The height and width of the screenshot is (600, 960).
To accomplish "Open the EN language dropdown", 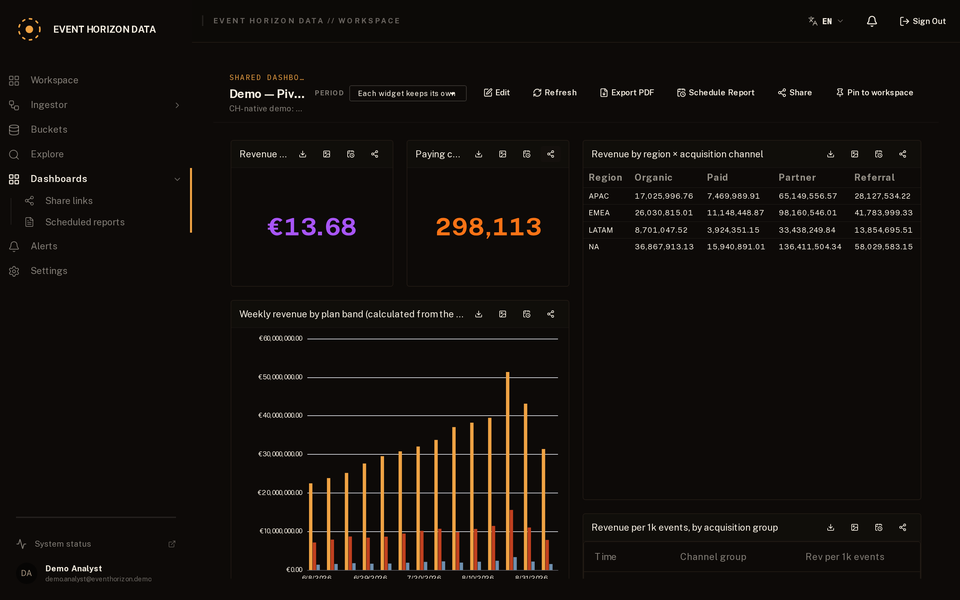I will pos(826,21).
